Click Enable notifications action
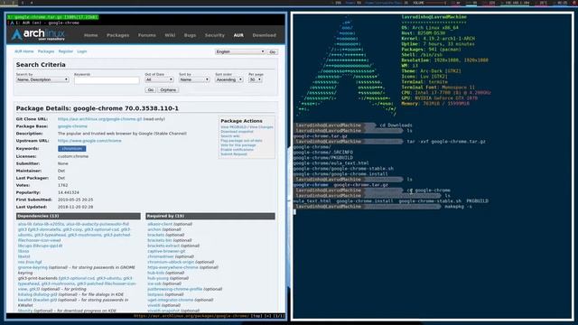Screen dimensions: 578x325 coord(237,150)
